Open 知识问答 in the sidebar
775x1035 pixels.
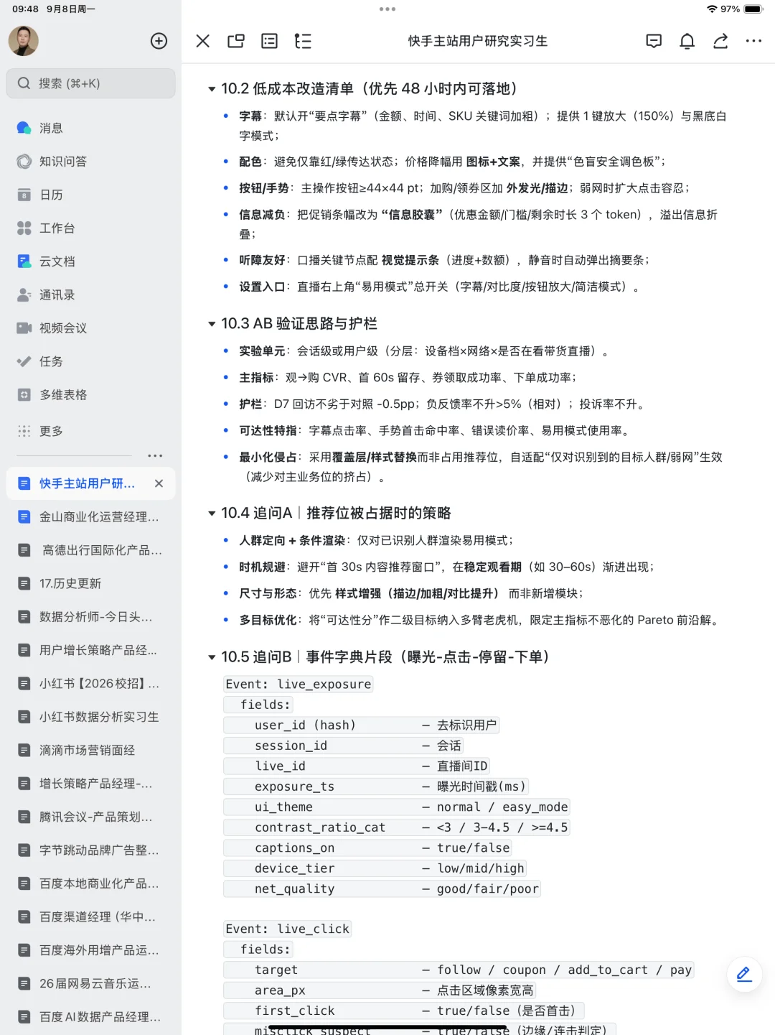pyautogui.click(x=90, y=162)
